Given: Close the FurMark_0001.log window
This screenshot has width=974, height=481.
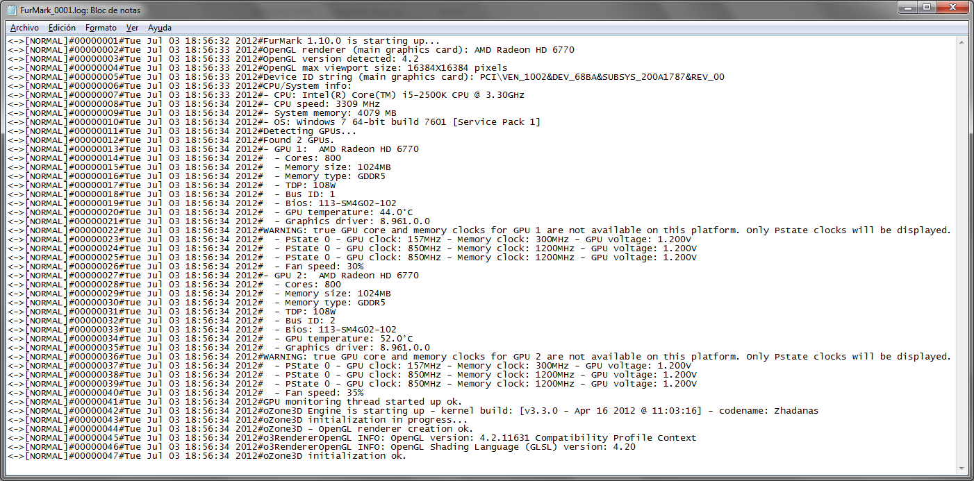Looking at the screenshot, I should click(952, 8).
